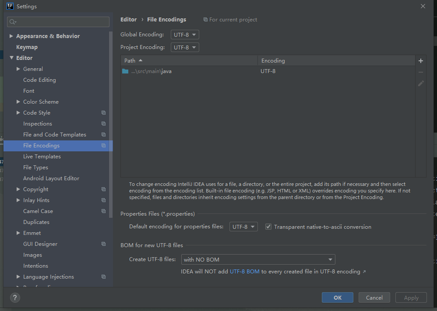
Task: Open the Global Encoding dropdown
Action: pyautogui.click(x=185, y=35)
